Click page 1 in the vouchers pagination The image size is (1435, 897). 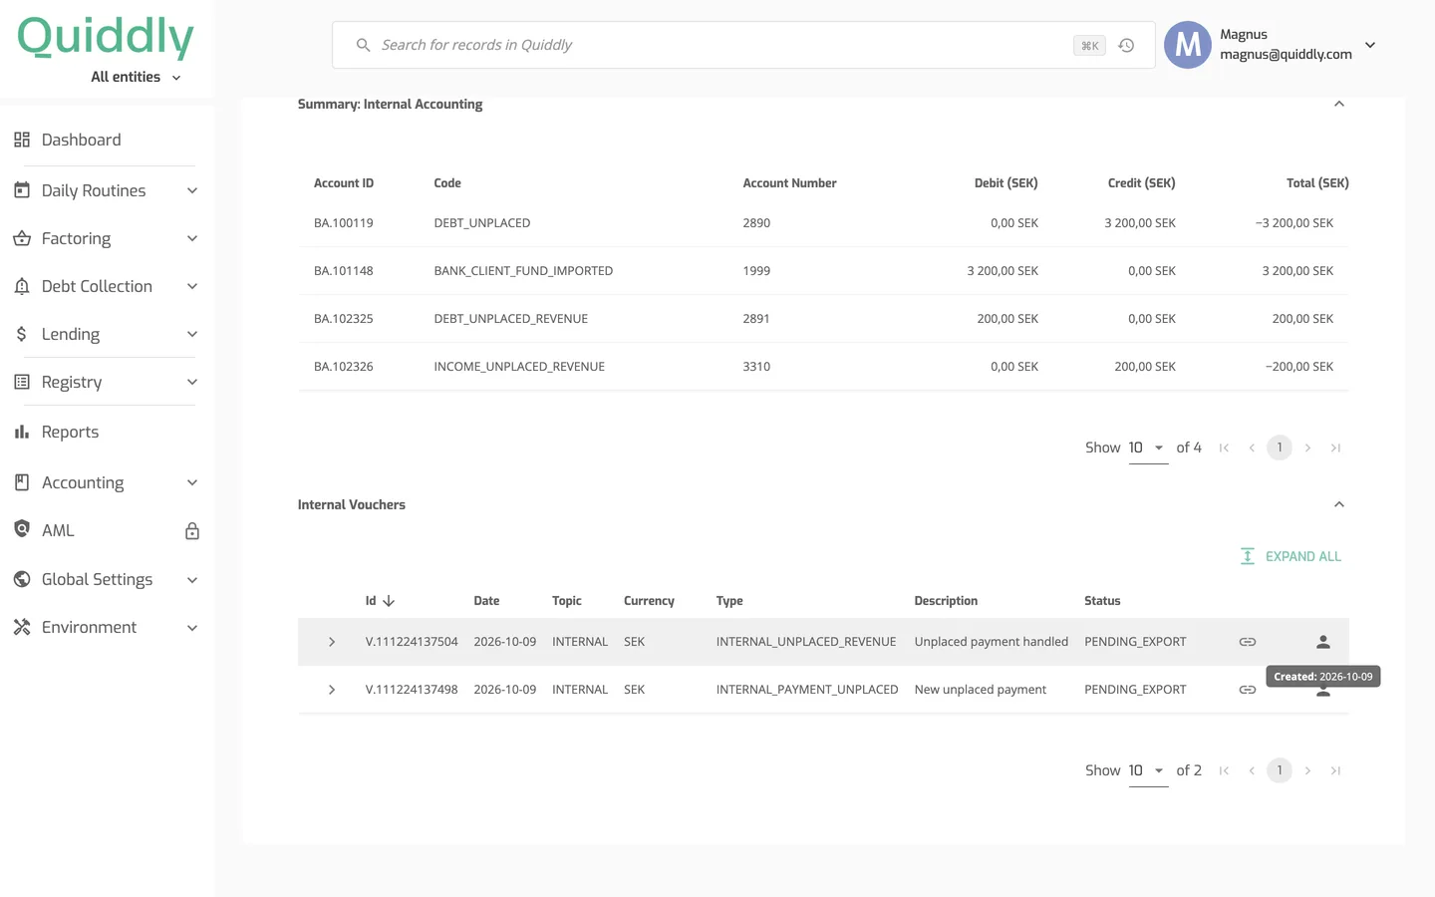click(1280, 770)
